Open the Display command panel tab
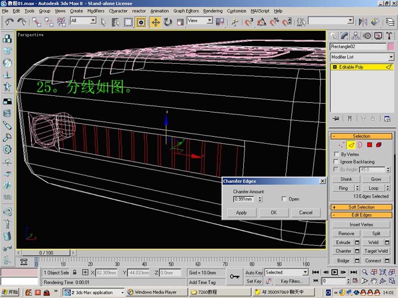 [x=378, y=36]
